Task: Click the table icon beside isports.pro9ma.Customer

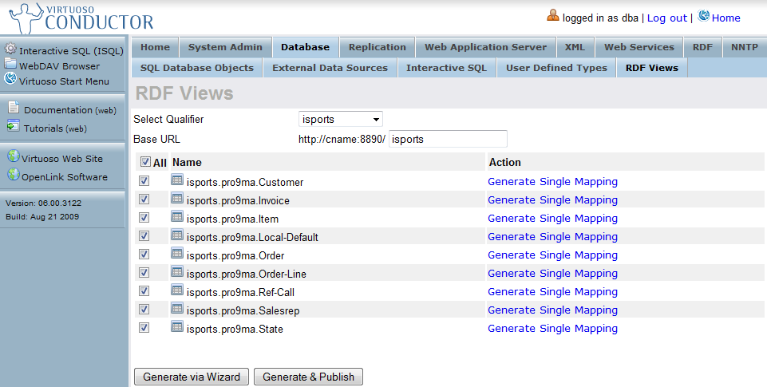Action: [x=177, y=181]
